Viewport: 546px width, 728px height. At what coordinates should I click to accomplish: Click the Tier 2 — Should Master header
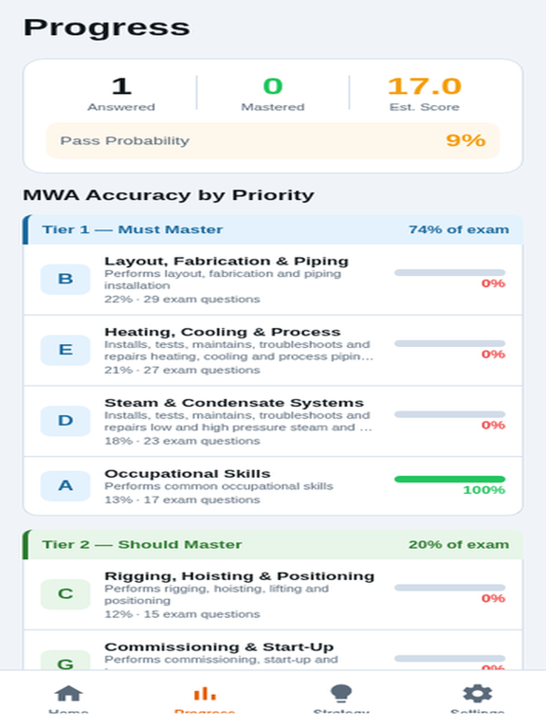273,544
